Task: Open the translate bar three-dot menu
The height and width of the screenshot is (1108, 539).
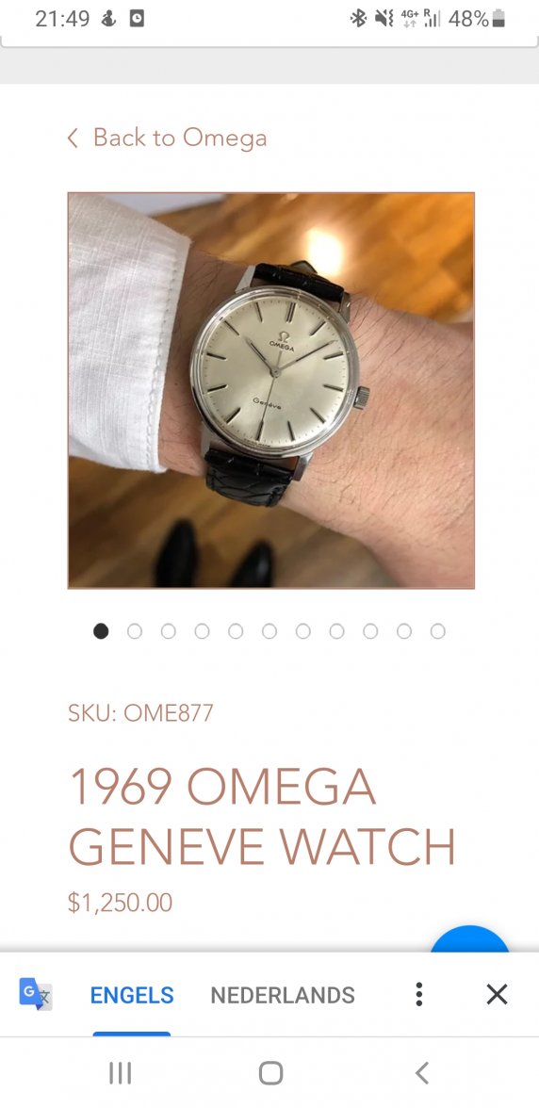Action: (x=419, y=994)
